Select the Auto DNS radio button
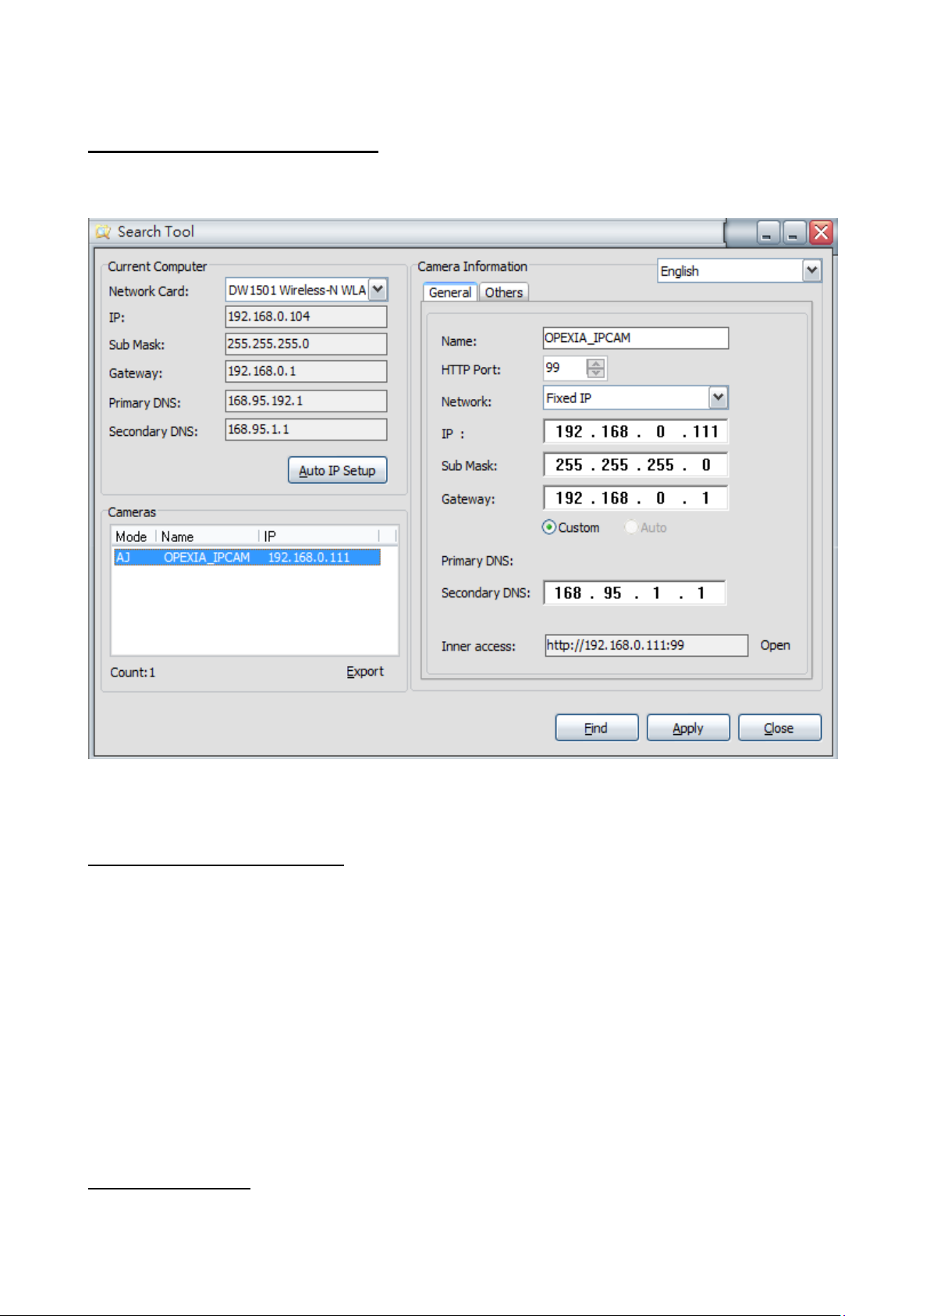The image size is (930, 1316). (x=631, y=528)
